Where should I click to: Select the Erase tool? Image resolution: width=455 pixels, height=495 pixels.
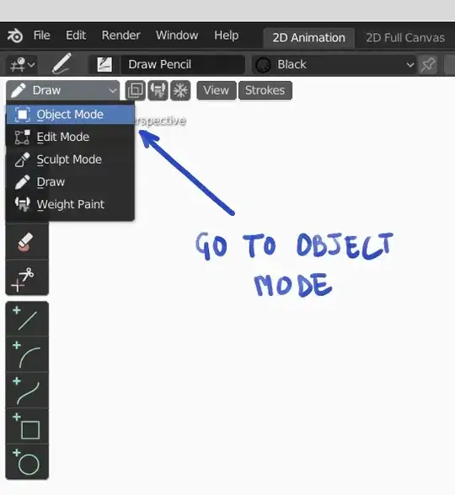tap(27, 242)
